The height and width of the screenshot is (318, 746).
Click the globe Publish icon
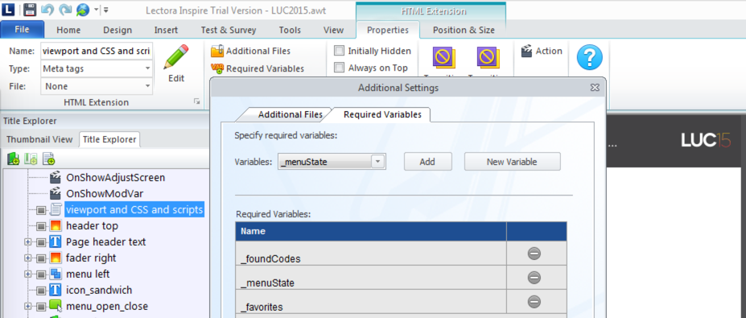click(x=83, y=9)
